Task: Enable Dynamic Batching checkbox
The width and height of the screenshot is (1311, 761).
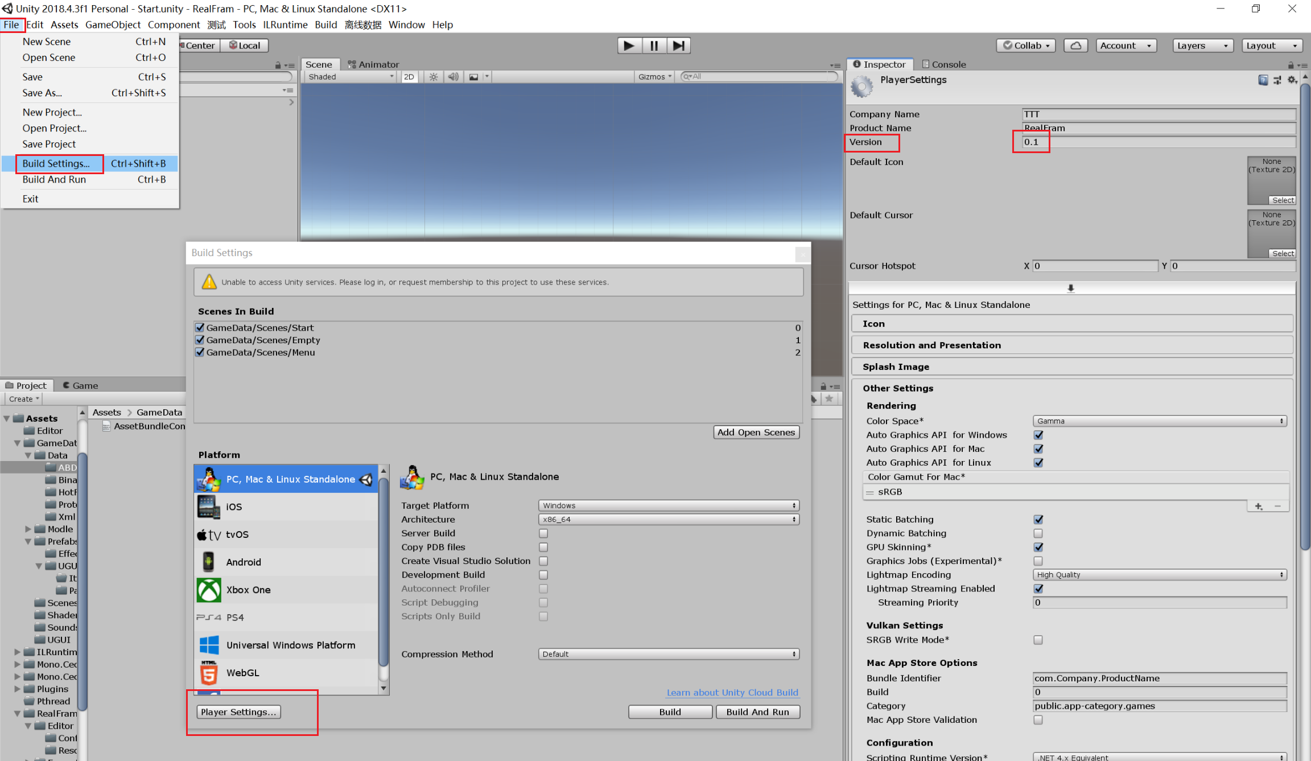Action: (x=1038, y=533)
